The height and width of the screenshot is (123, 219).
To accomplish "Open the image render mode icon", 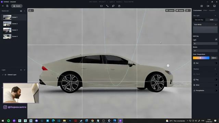I will 202,6.
